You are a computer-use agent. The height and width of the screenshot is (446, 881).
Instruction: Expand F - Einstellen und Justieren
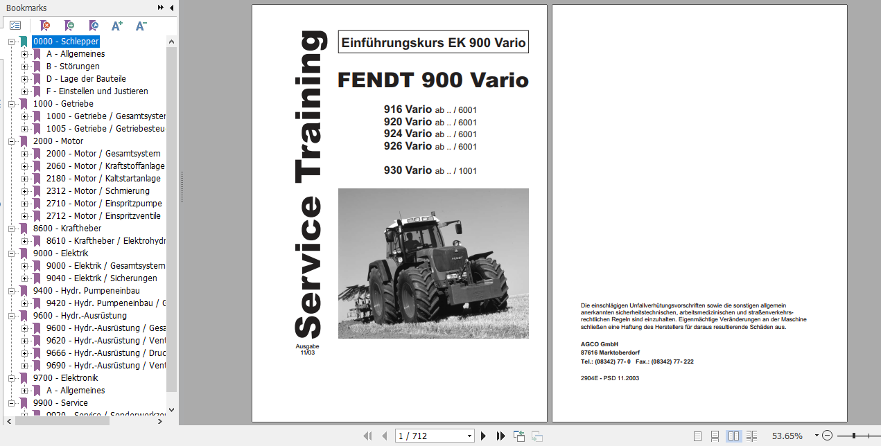pyautogui.click(x=25, y=91)
